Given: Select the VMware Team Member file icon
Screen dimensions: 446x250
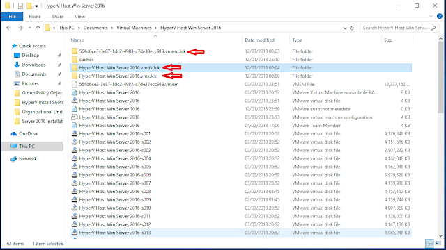Looking at the screenshot, I should (x=75, y=125).
